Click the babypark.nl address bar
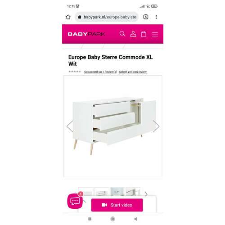Image resolution: width=225 pixels, height=225 pixels. [107, 17]
